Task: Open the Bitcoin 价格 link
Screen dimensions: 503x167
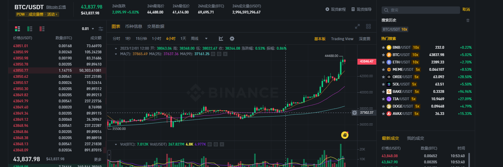Action: coord(56,7)
